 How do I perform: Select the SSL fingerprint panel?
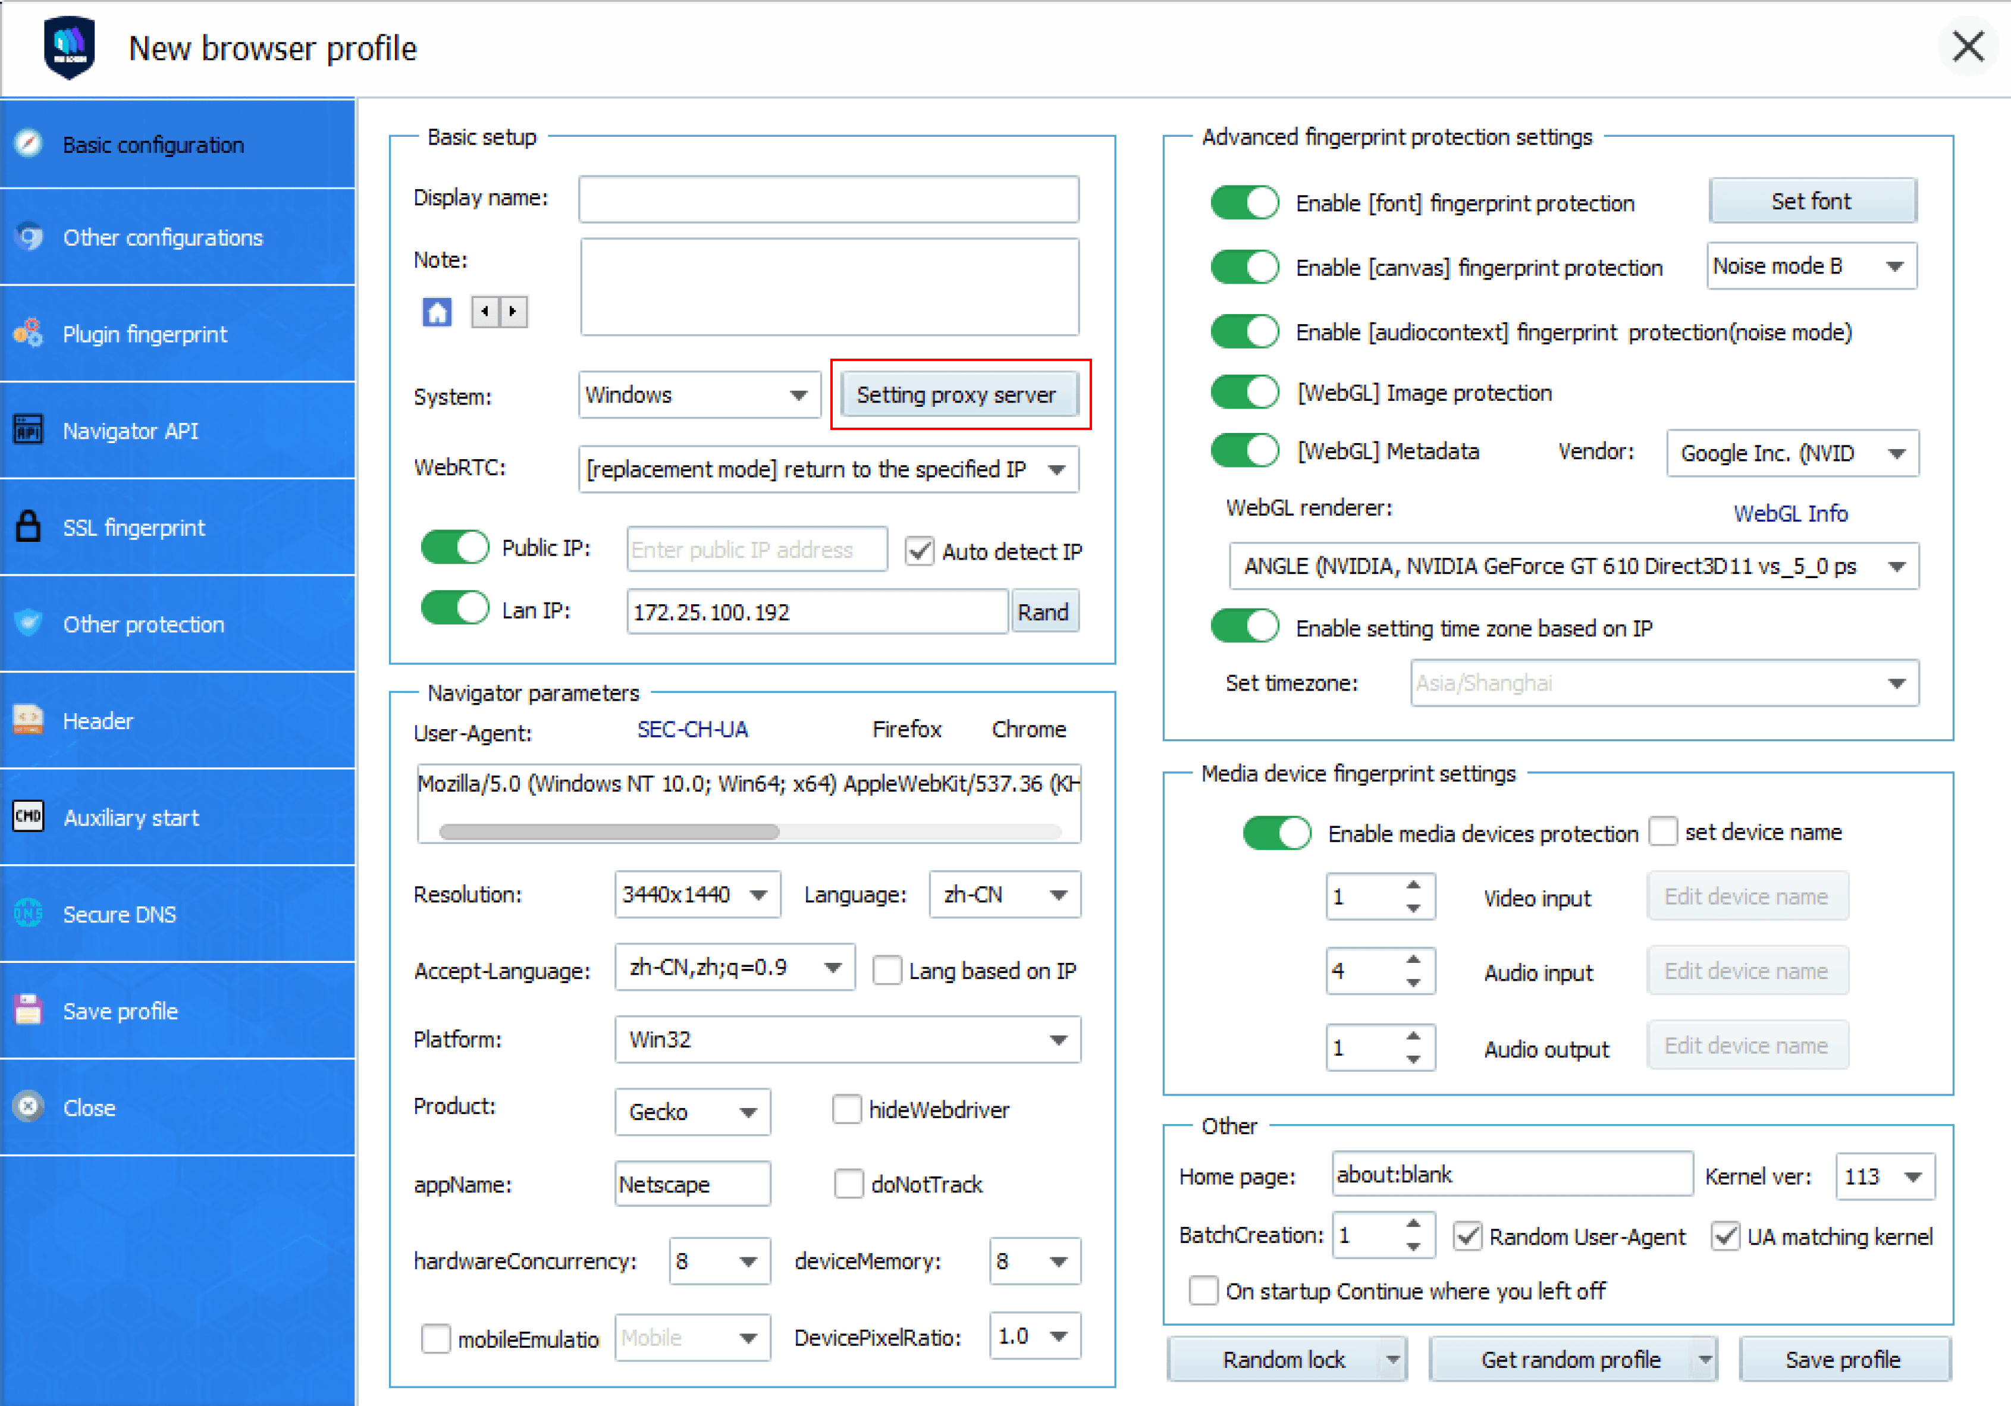133,528
